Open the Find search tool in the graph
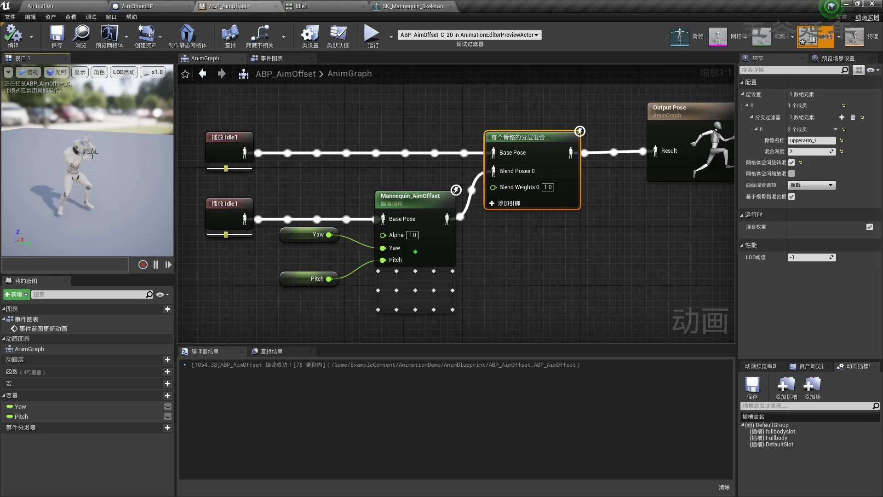Viewport: 883px width, 497px height. 230,37
